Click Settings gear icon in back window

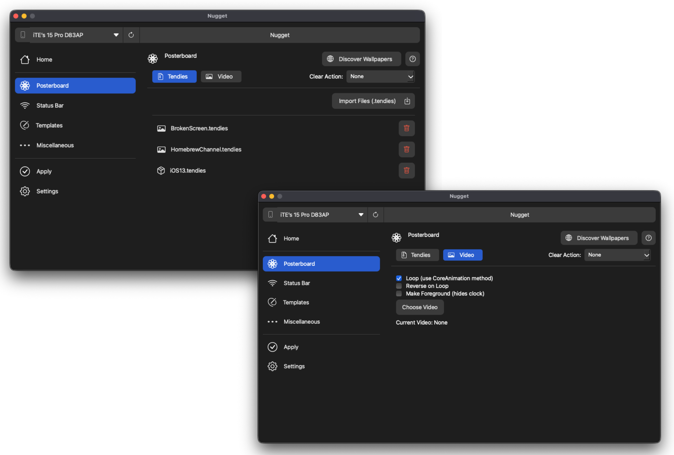pos(25,191)
